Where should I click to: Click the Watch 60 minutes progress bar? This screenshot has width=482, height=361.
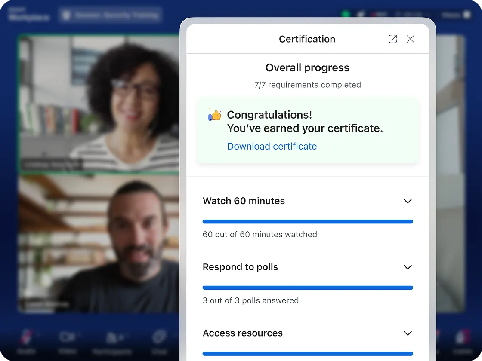coord(307,222)
